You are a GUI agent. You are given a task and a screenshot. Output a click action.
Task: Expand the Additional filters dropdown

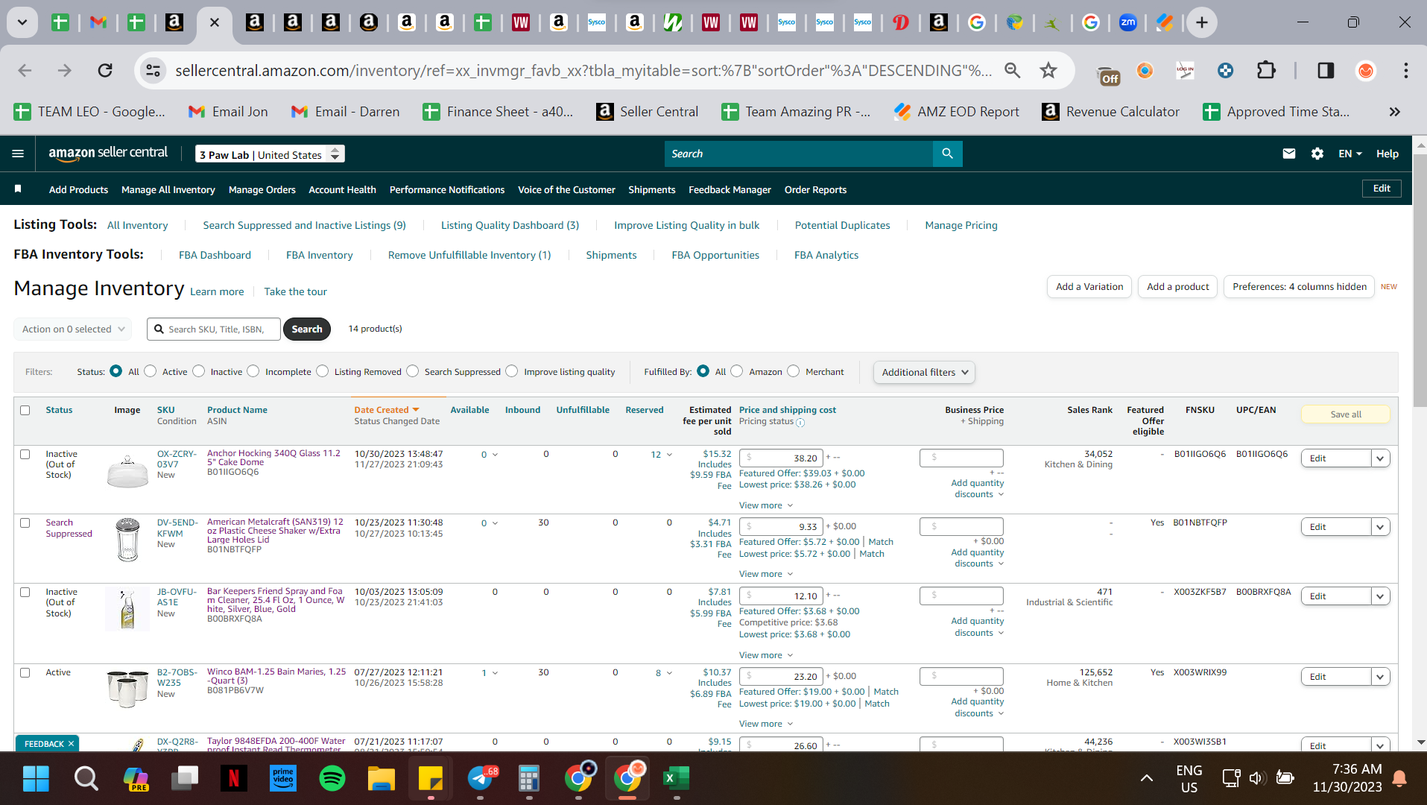click(x=924, y=372)
